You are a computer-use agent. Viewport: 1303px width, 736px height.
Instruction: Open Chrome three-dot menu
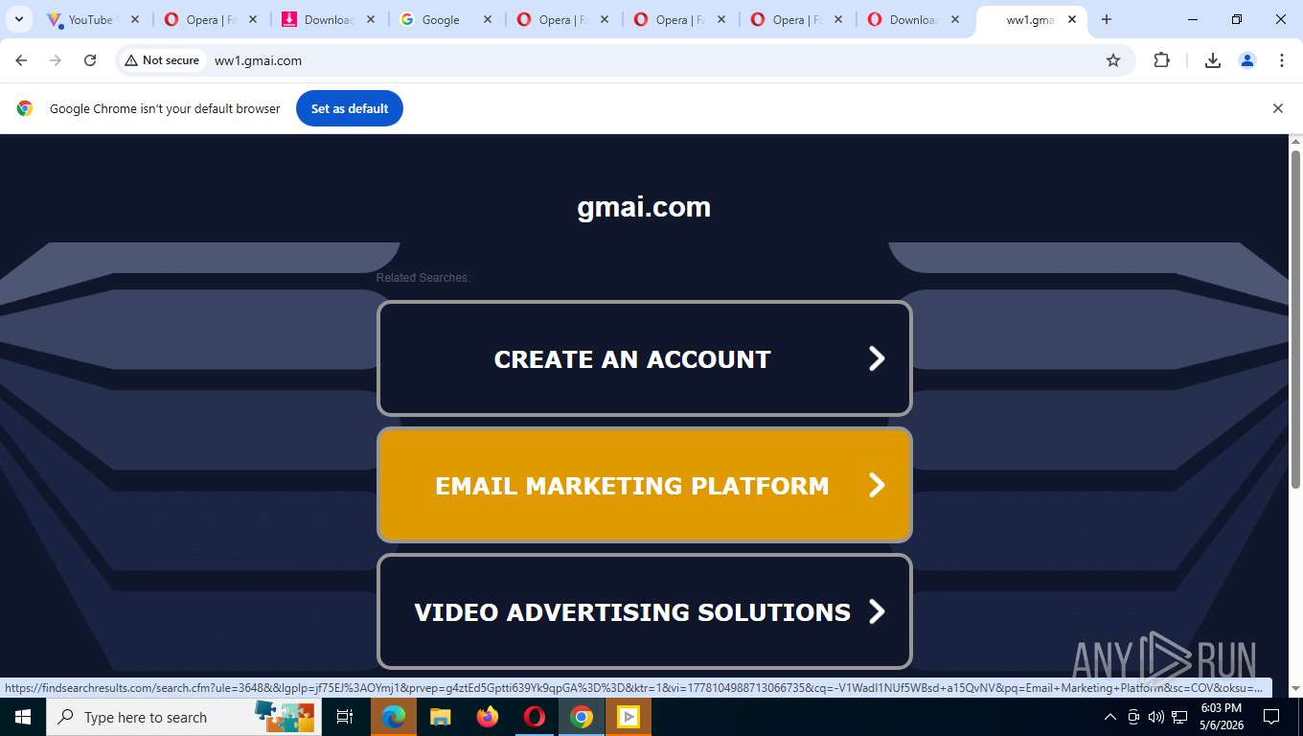coord(1282,60)
